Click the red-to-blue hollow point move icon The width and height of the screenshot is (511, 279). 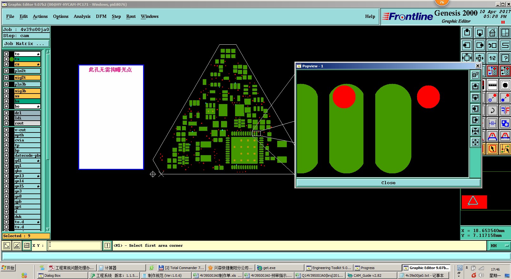click(x=492, y=98)
